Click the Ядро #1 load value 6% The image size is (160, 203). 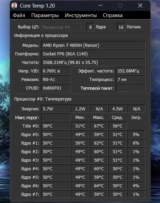pos(136,143)
